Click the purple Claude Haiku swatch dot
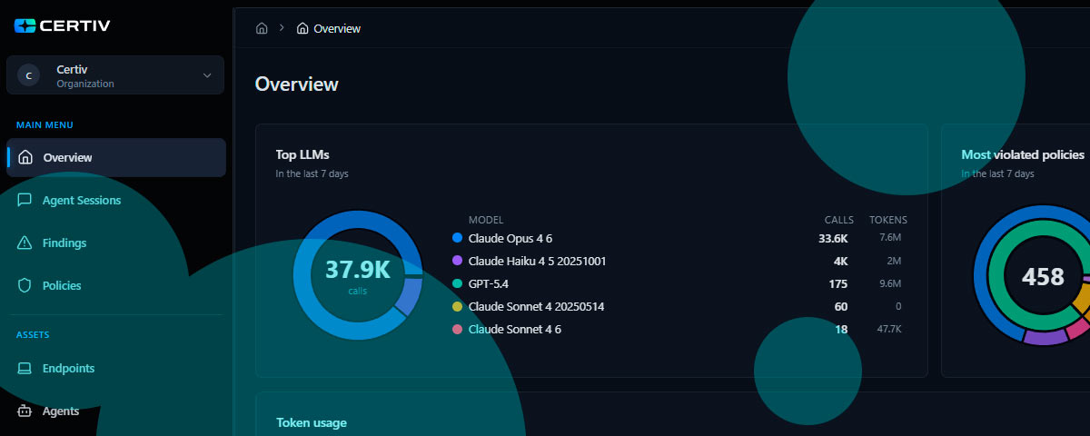This screenshot has height=436, width=1090. tap(457, 261)
